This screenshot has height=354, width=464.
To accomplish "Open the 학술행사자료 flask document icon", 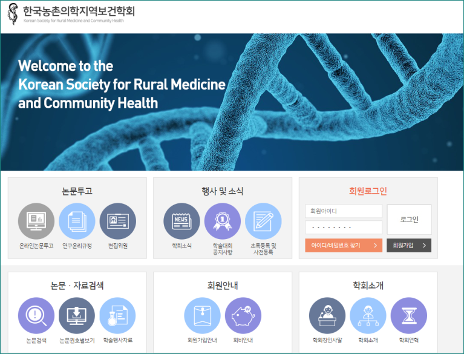I will [118, 315].
